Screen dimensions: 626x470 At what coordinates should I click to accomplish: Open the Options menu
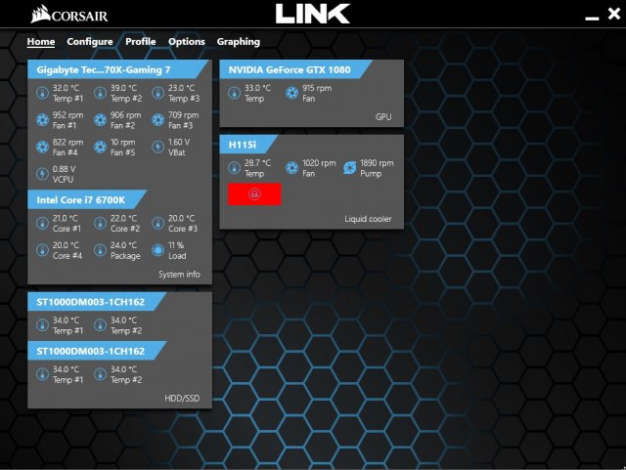point(186,42)
